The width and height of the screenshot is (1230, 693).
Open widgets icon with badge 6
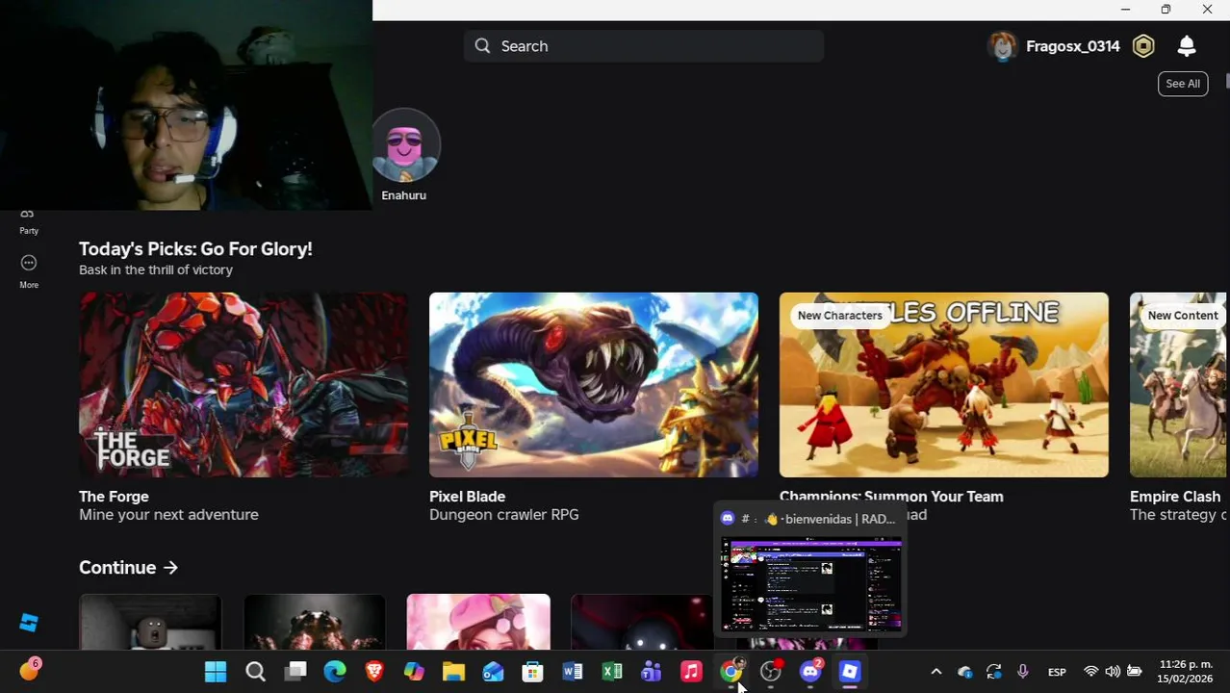coord(30,671)
